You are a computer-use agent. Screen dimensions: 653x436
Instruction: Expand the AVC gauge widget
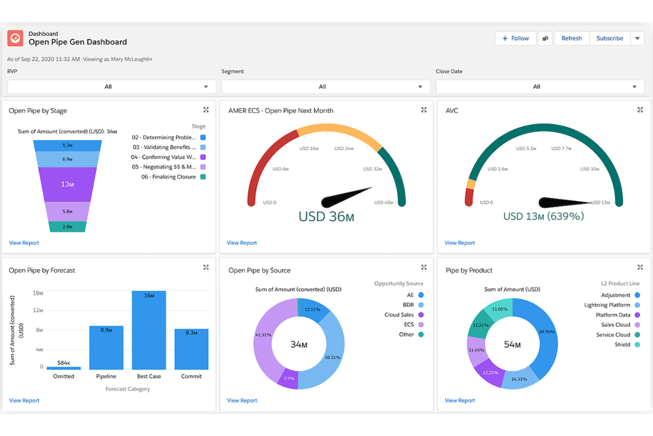click(x=640, y=110)
